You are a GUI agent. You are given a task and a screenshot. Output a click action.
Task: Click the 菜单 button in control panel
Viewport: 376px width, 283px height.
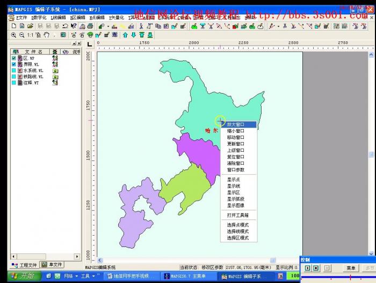coord(351,268)
